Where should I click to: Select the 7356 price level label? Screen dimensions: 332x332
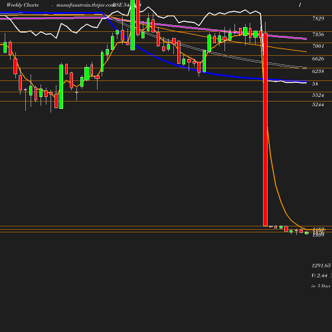click(x=318, y=35)
